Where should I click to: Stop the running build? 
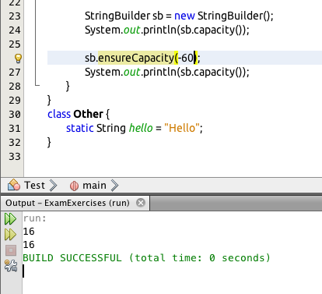click(11, 250)
